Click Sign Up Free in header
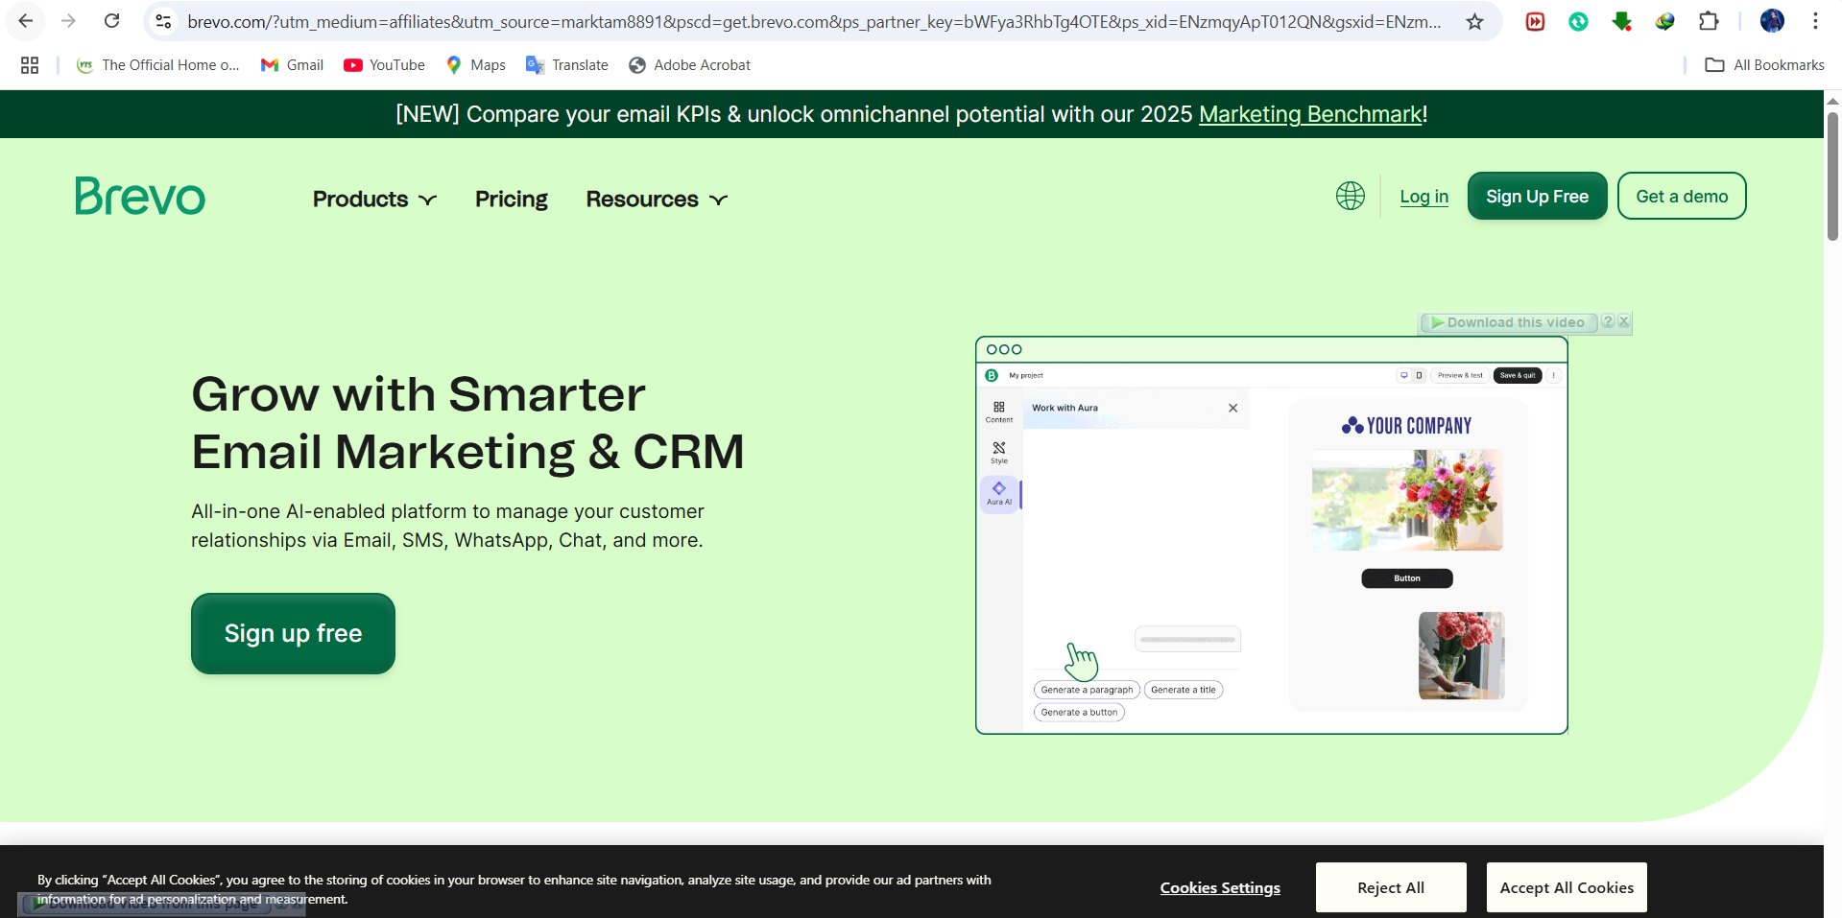The width and height of the screenshot is (1842, 918). pos(1537,196)
